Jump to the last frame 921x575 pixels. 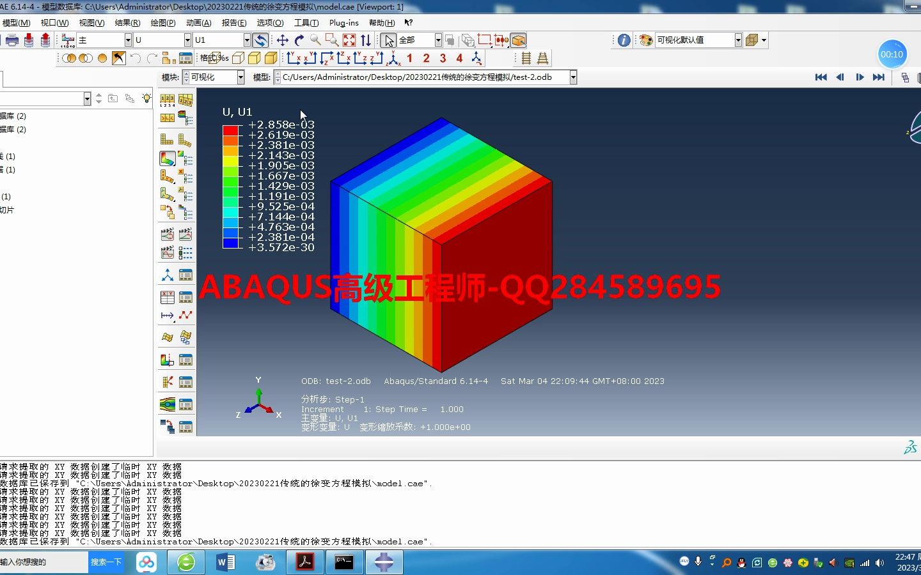pos(879,77)
